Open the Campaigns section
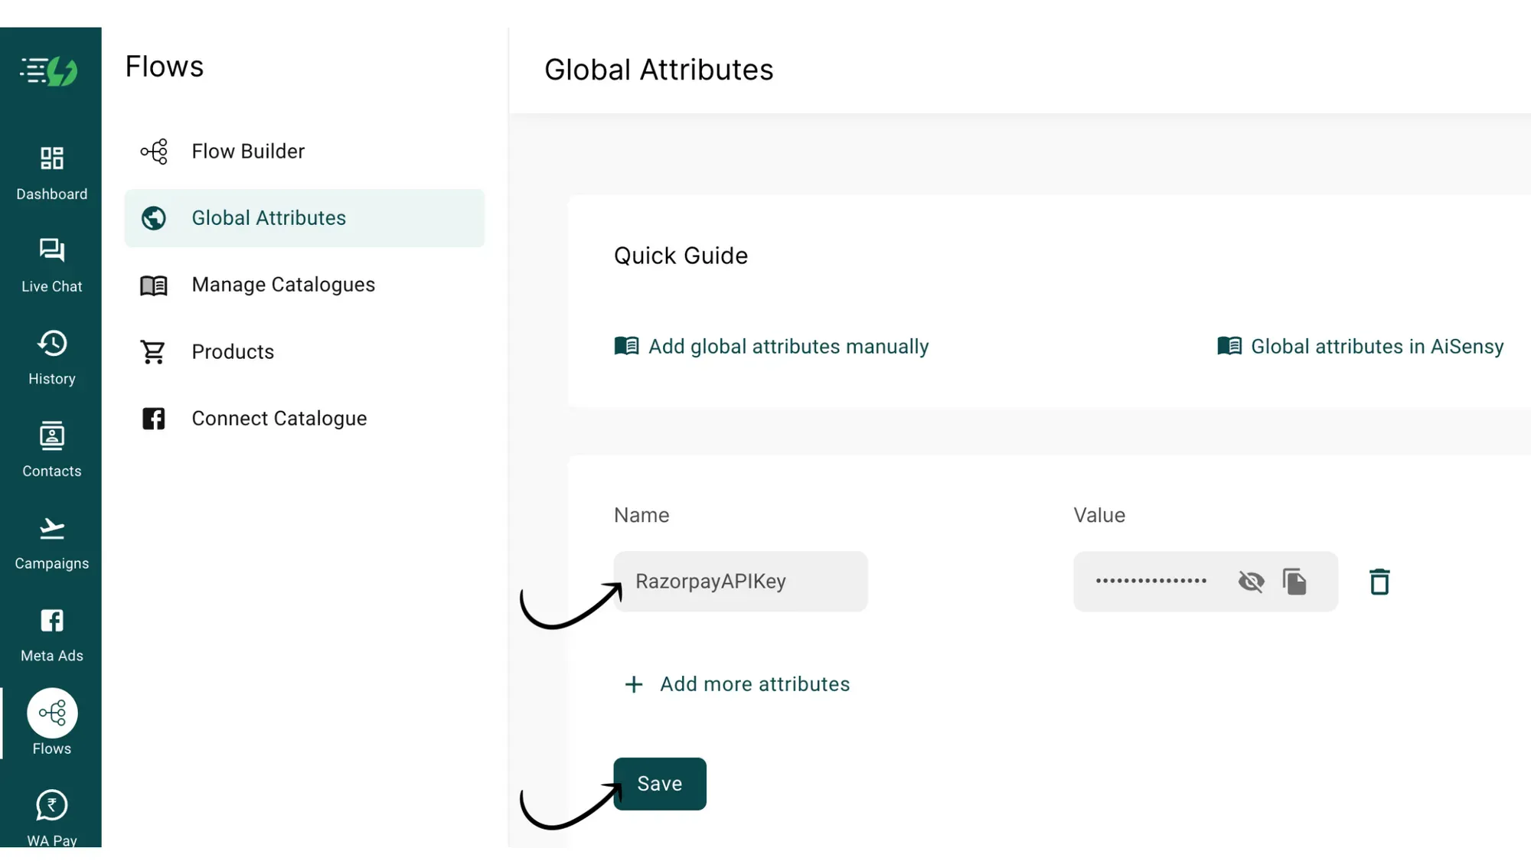 click(x=51, y=541)
